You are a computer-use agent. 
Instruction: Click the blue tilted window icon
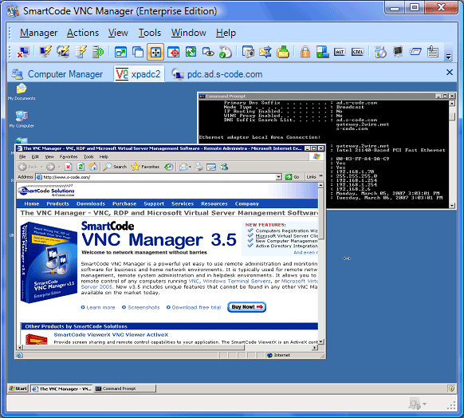415,52
